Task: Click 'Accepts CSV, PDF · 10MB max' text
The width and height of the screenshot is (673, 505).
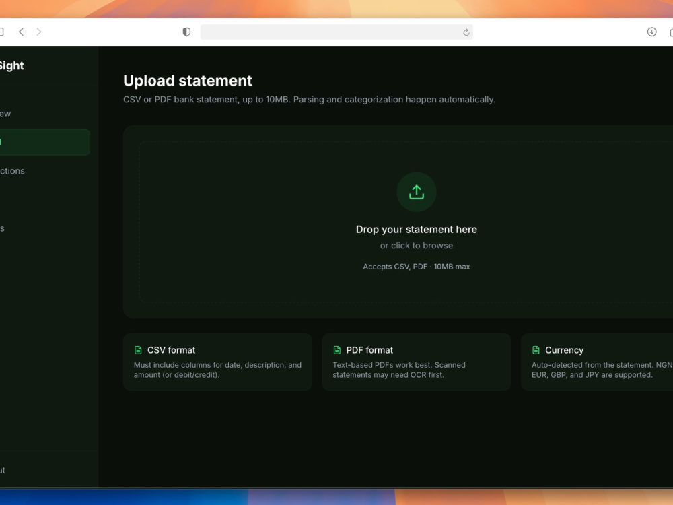Action: click(417, 267)
